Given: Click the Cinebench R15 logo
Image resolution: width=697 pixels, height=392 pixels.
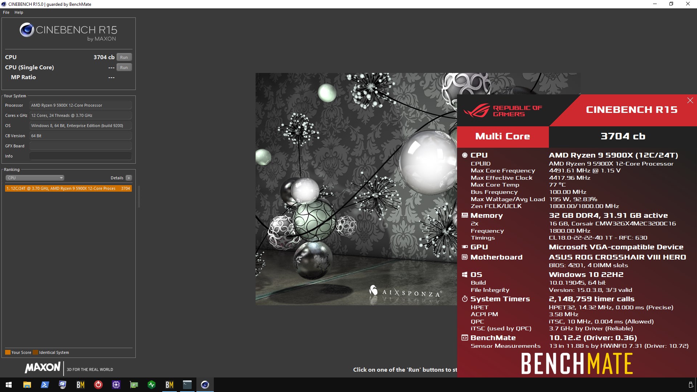Looking at the screenshot, I should click(68, 32).
